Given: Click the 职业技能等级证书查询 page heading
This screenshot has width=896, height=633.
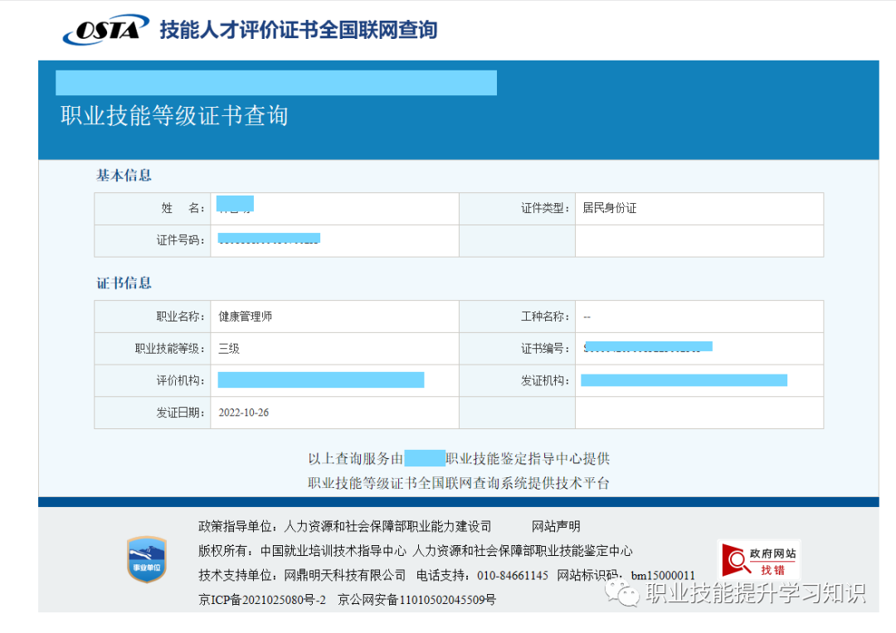Looking at the screenshot, I should 174,115.
